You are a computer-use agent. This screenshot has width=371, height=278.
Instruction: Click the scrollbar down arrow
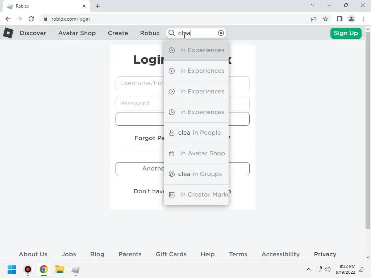pos(368,257)
